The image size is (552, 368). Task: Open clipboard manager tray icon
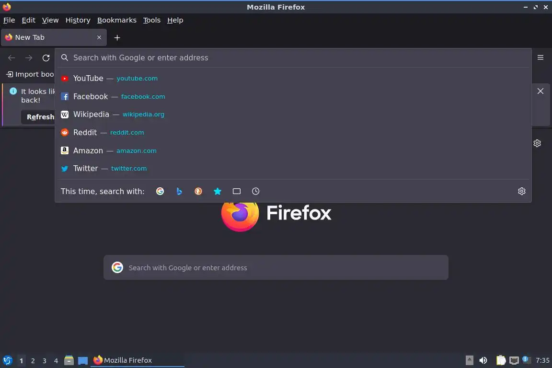point(501,360)
